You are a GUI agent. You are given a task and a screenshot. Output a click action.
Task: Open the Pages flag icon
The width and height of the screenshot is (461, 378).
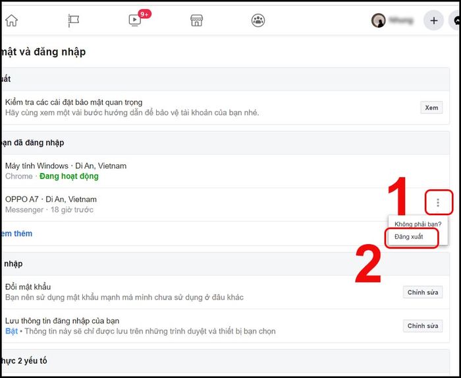pos(74,20)
